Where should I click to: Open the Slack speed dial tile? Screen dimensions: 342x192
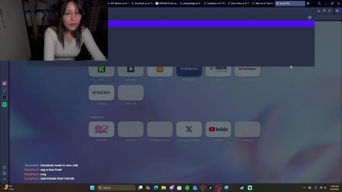(218, 71)
